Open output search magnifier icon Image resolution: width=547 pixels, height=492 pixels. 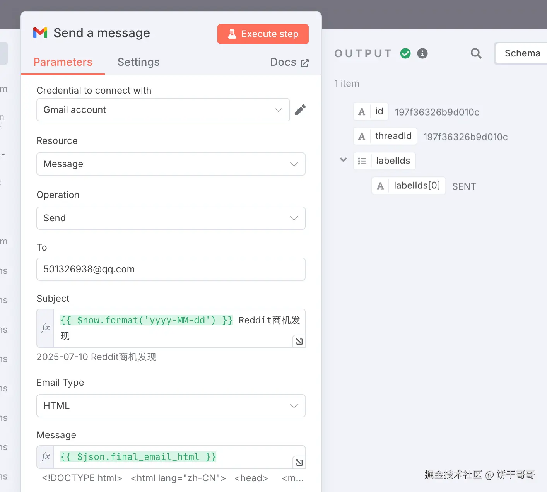click(476, 53)
